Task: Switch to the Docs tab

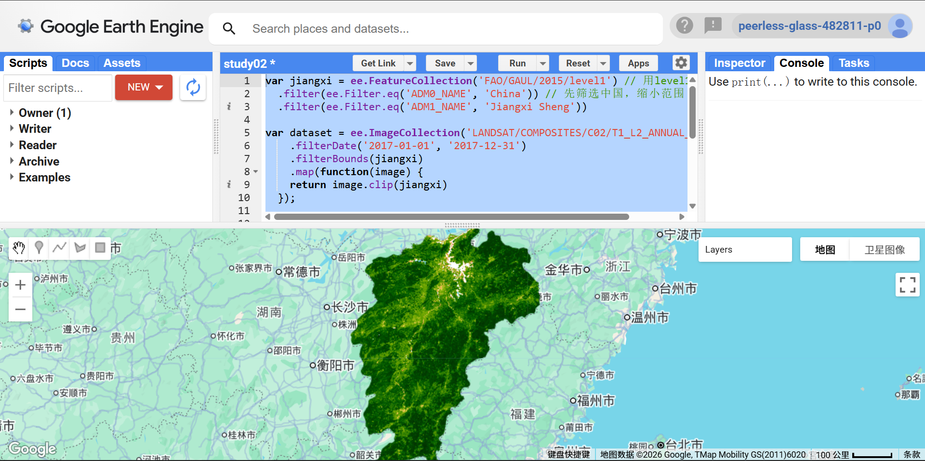Action: pos(75,63)
